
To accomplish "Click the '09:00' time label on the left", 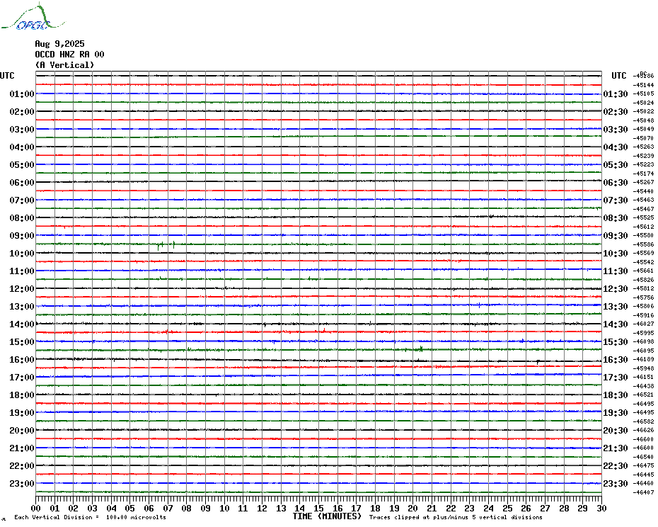I will click(22, 235).
